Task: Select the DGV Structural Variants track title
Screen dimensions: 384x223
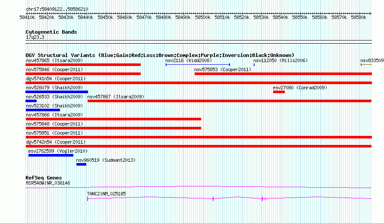Action: pos(160,55)
